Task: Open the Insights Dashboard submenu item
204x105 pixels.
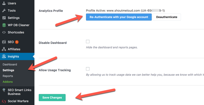Action: (x=10, y=64)
